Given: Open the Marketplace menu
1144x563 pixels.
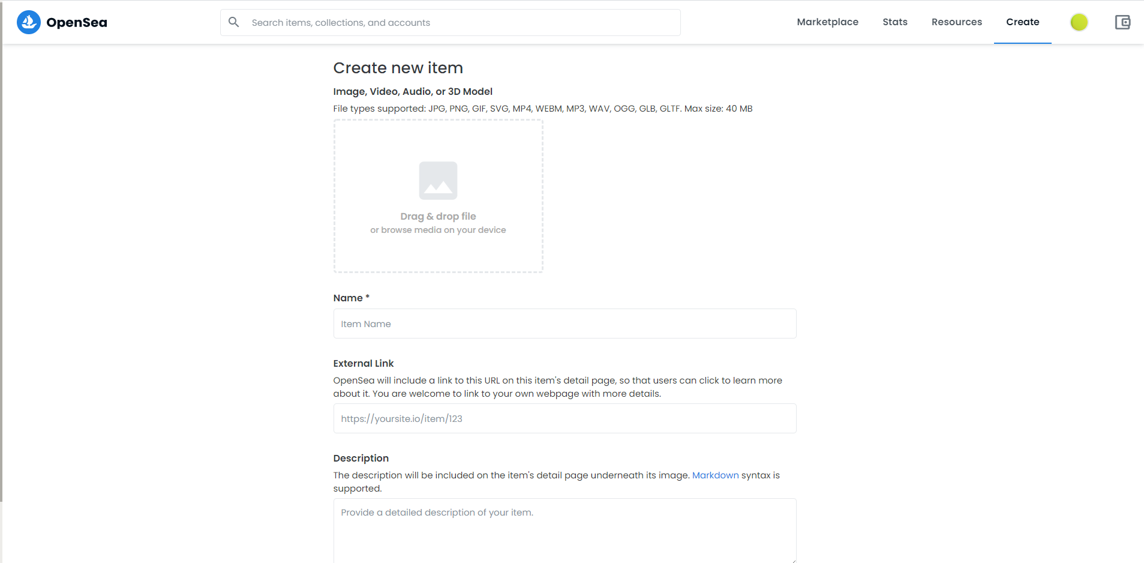Looking at the screenshot, I should 827,22.
